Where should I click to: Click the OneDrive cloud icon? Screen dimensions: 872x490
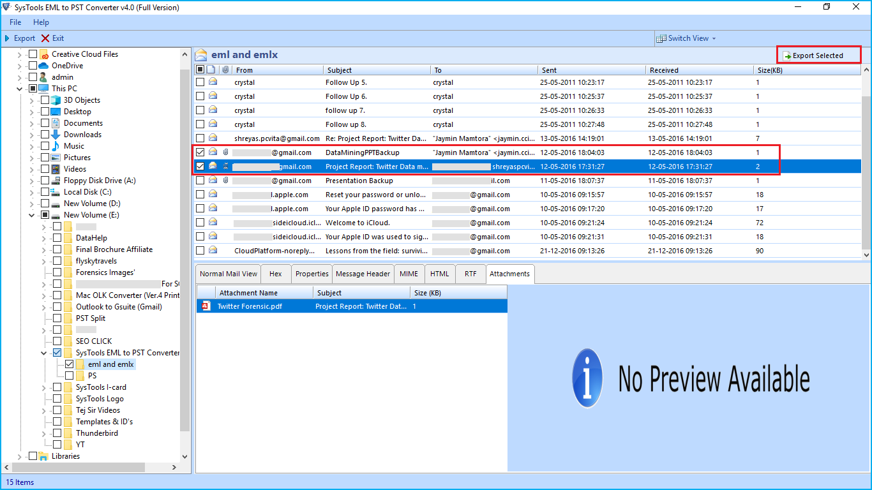[44, 66]
